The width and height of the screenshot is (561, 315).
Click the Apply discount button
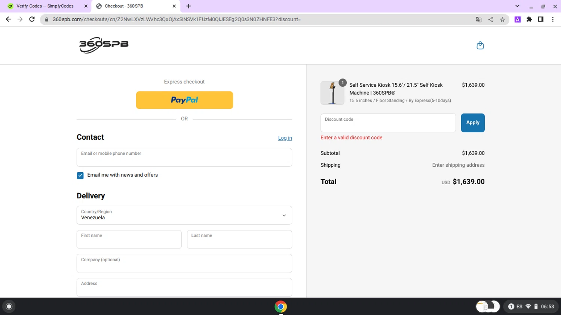473,123
